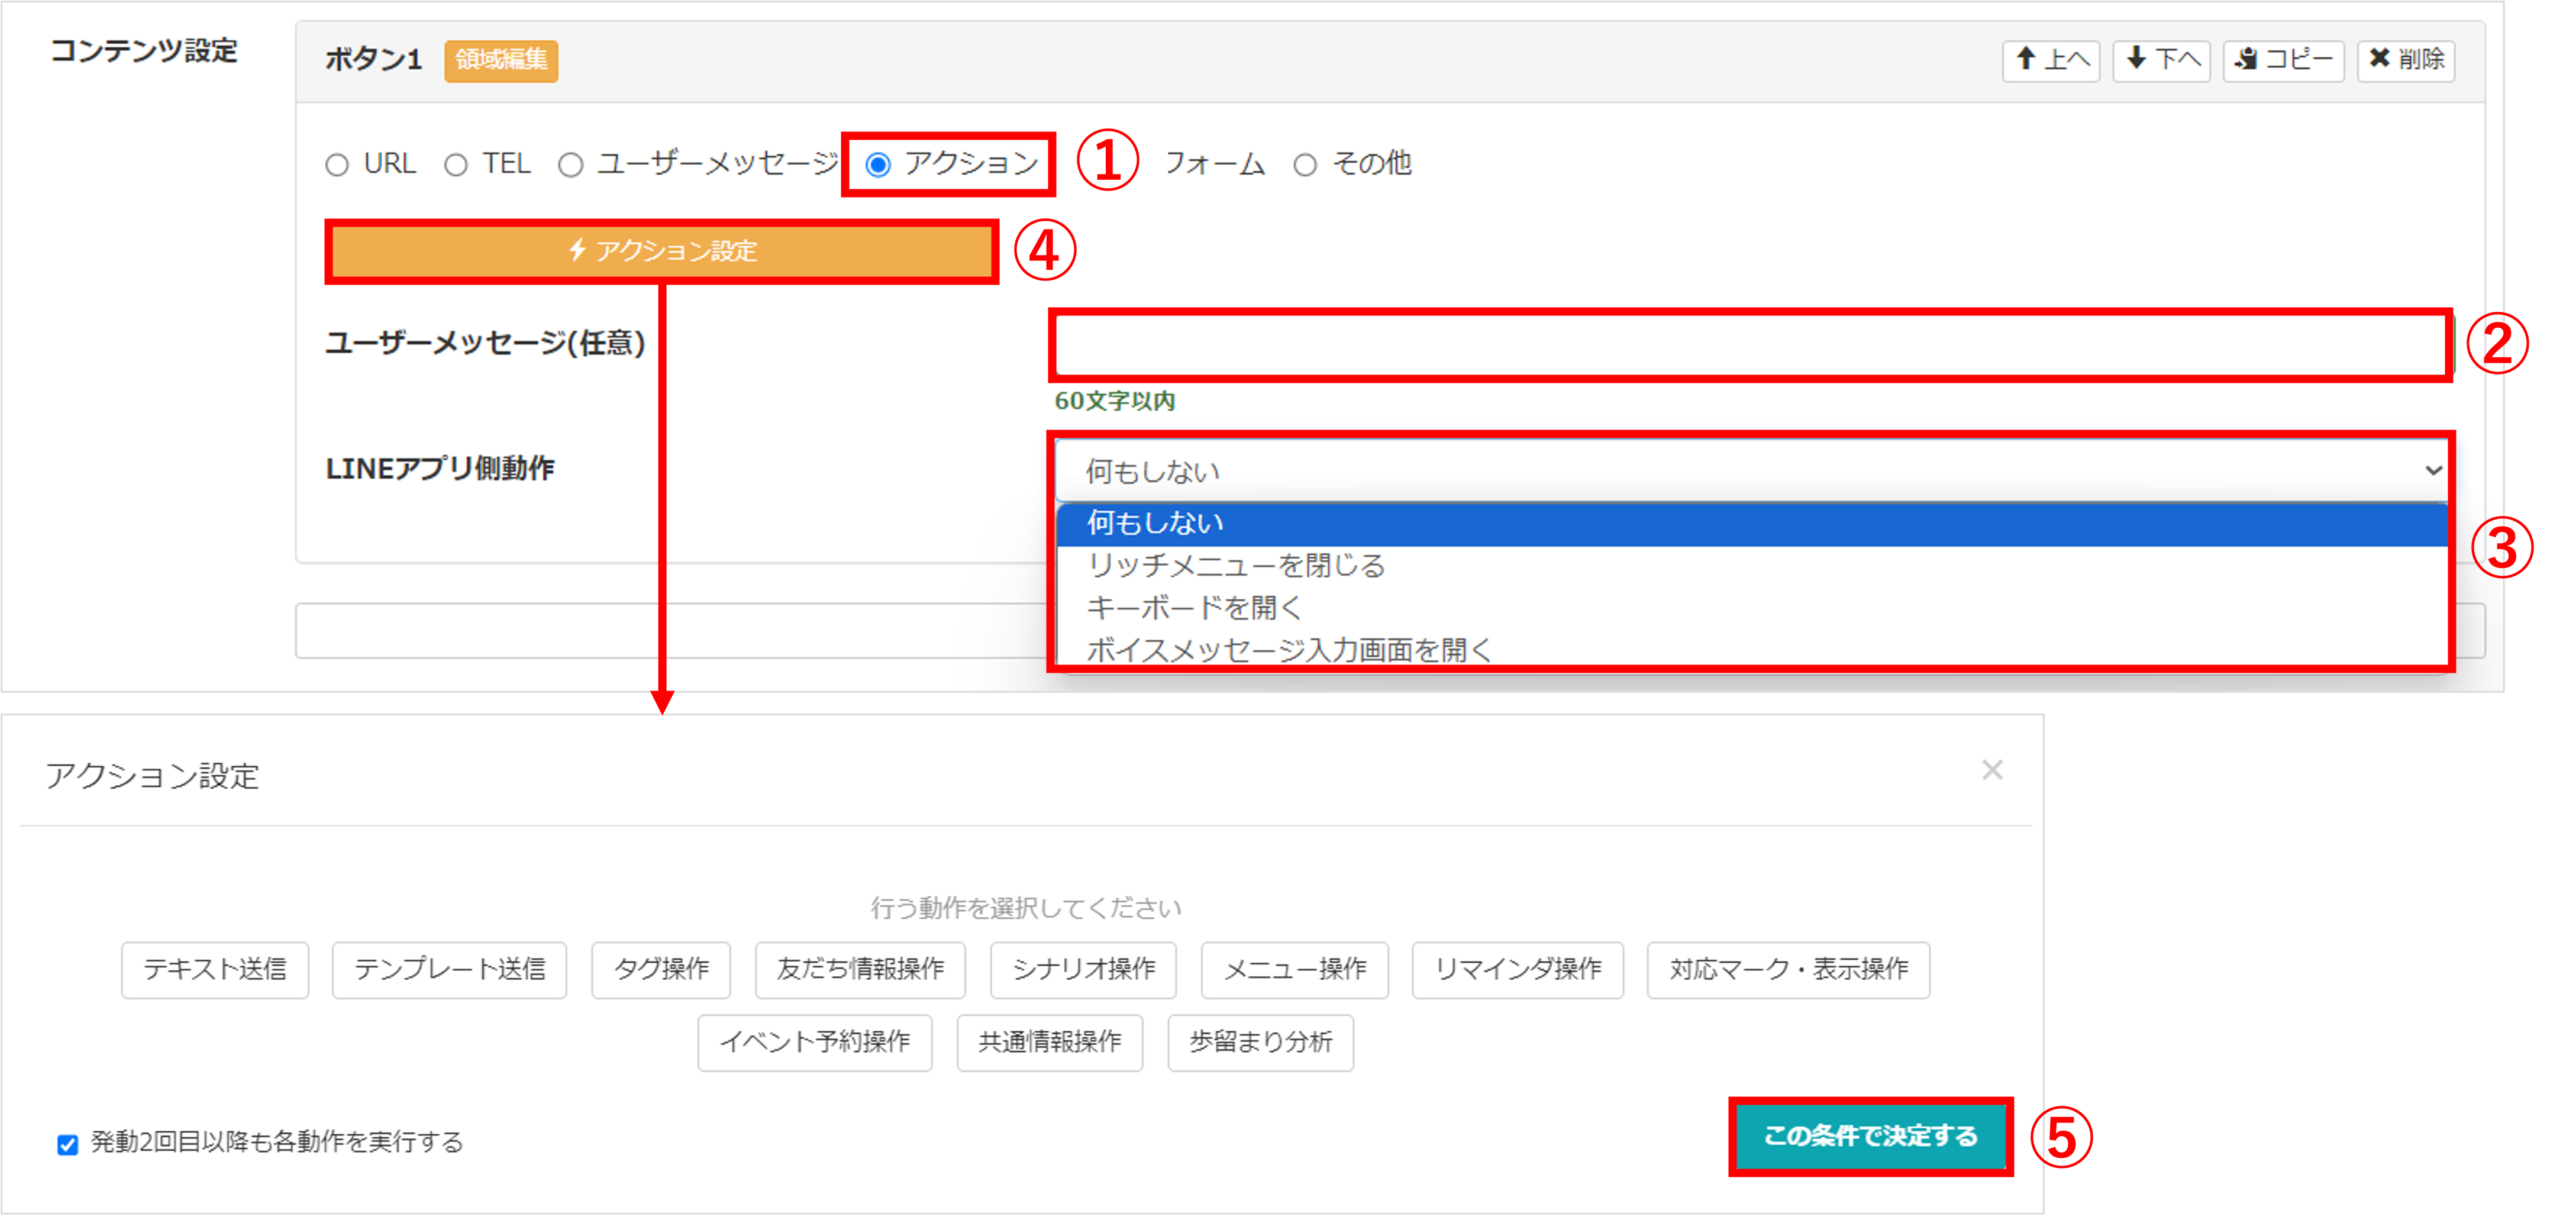The height and width of the screenshot is (1220, 2576).
Task: Pick 友だち情報操作 action
Action: click(860, 969)
